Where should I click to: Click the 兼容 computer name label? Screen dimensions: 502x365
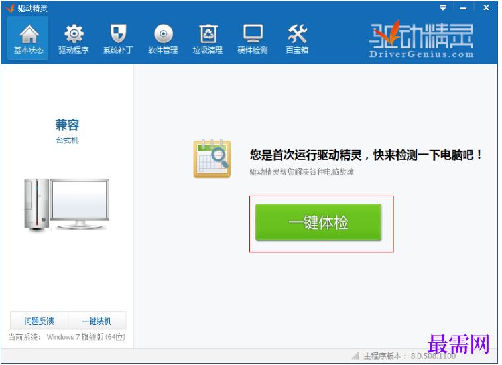click(67, 125)
